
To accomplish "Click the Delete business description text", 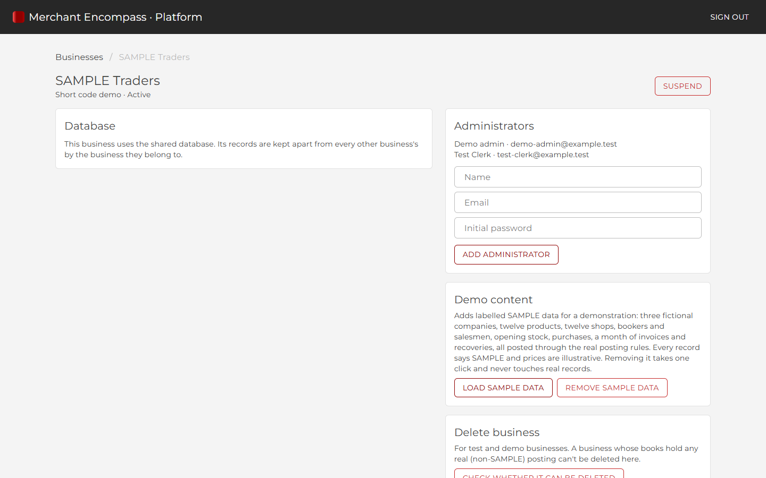I will (576, 454).
